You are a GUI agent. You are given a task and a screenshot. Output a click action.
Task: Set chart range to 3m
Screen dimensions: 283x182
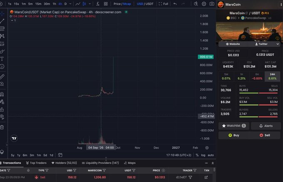(x=32, y=155)
